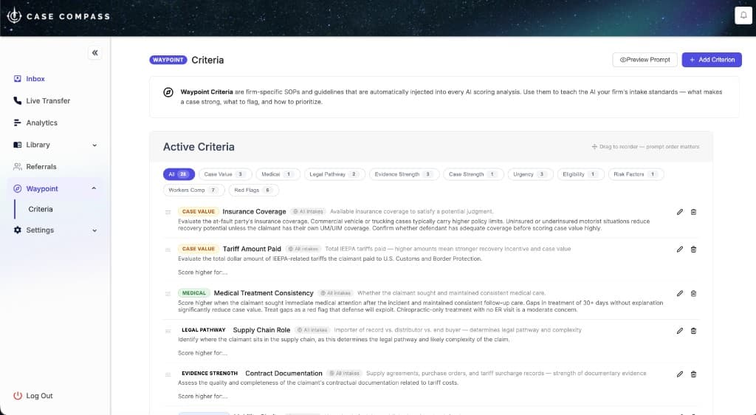Screen dimensions: 756x415
Task: Click the drag handle for Supply Chain Role
Action: pos(168,330)
